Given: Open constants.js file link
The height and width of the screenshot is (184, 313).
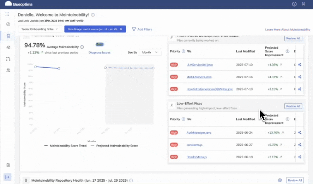Looking at the screenshot, I should [194, 145].
